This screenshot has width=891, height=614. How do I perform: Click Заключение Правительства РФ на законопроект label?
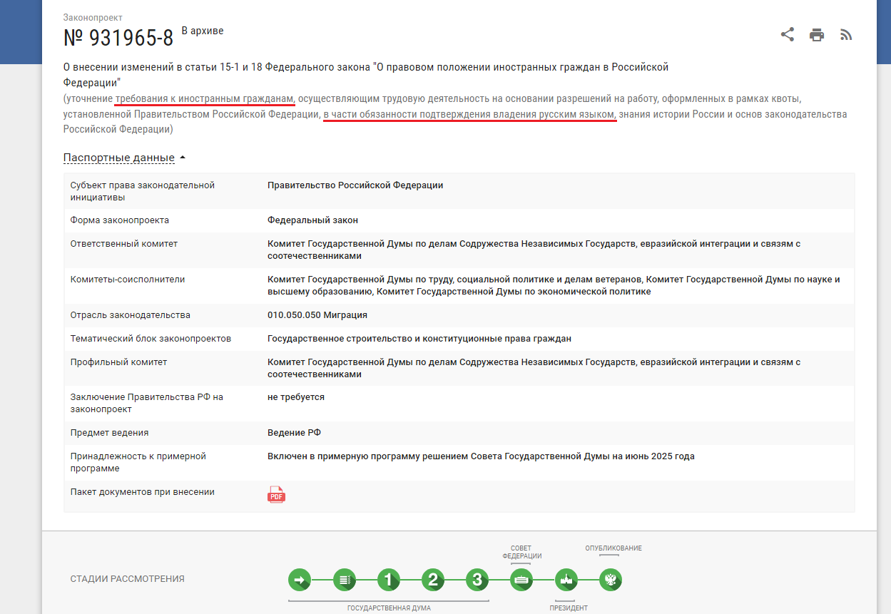(x=147, y=403)
